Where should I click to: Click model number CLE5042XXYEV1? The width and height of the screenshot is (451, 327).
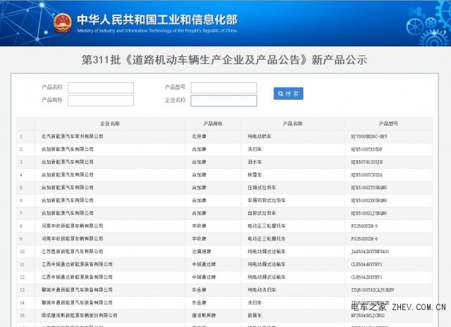coord(366,277)
